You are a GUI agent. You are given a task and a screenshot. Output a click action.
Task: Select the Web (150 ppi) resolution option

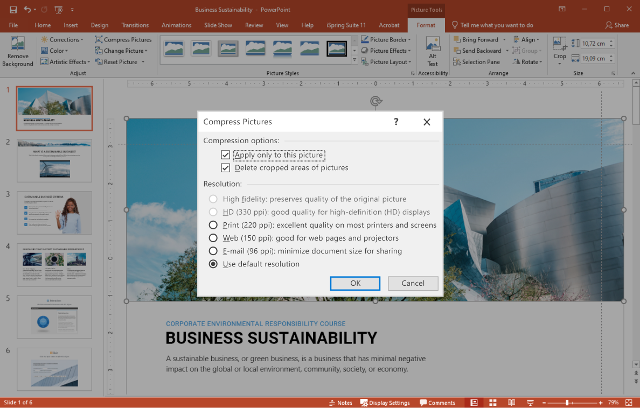coord(213,238)
